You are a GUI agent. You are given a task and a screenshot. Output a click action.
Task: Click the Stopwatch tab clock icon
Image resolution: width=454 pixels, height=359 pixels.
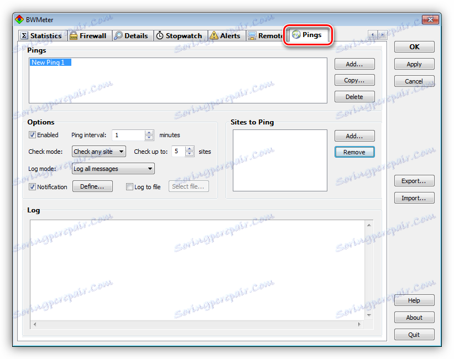(x=160, y=35)
